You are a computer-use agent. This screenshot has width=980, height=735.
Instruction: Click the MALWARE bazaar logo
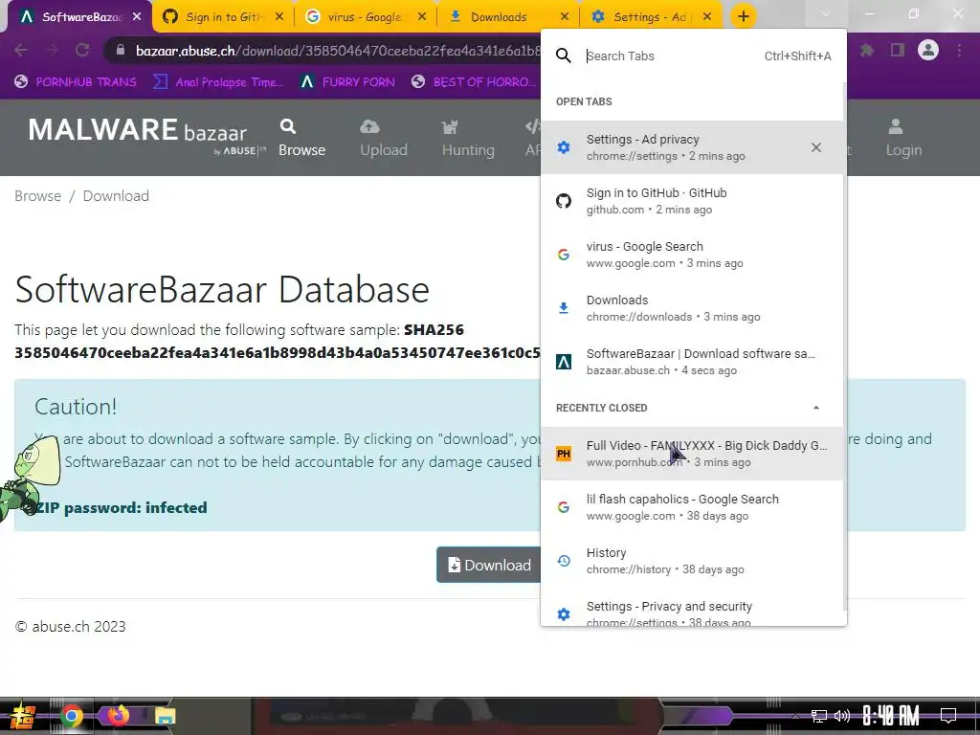[x=145, y=136]
